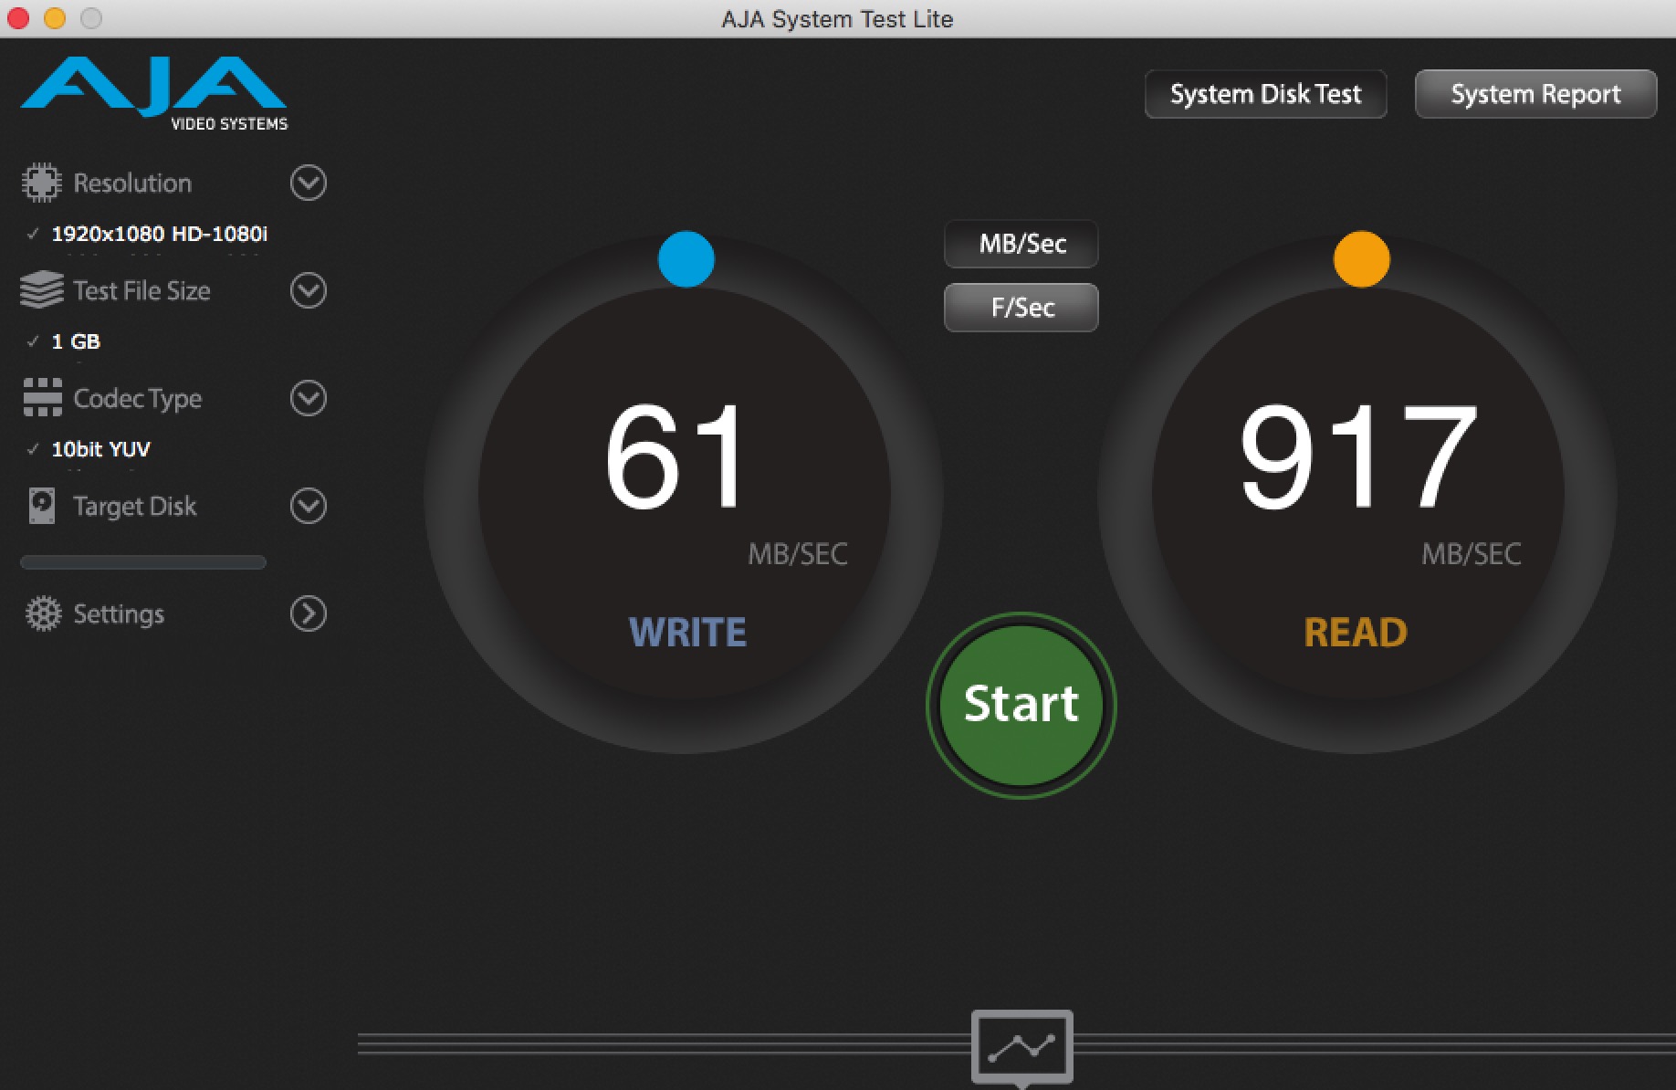Click the READ gauge label
The width and height of the screenshot is (1676, 1090).
(1356, 632)
